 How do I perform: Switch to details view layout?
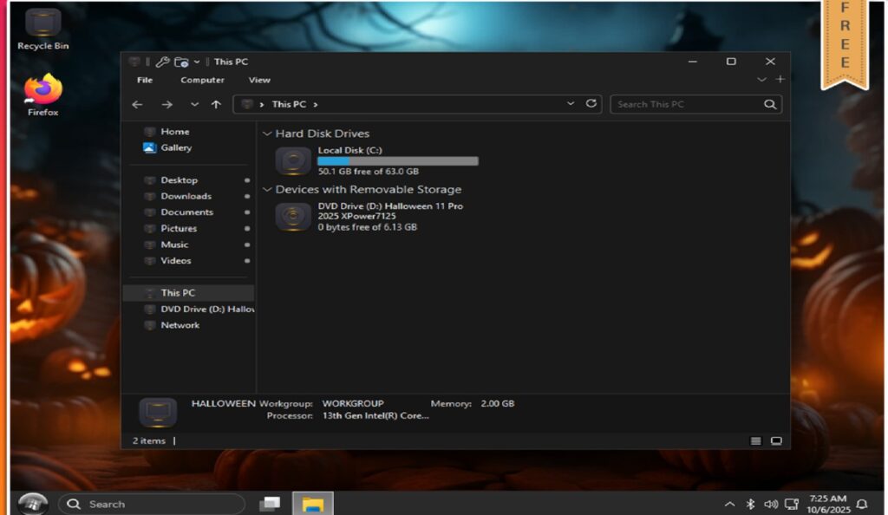pos(756,440)
